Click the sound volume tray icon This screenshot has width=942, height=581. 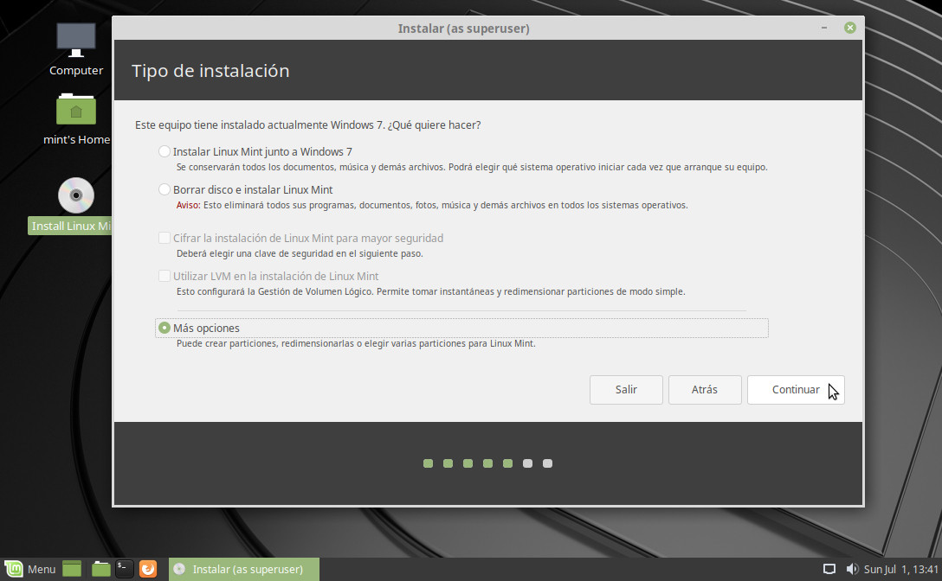coord(851,569)
